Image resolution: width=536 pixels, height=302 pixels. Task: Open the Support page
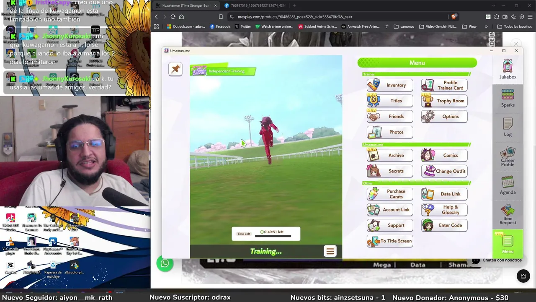[x=390, y=225]
